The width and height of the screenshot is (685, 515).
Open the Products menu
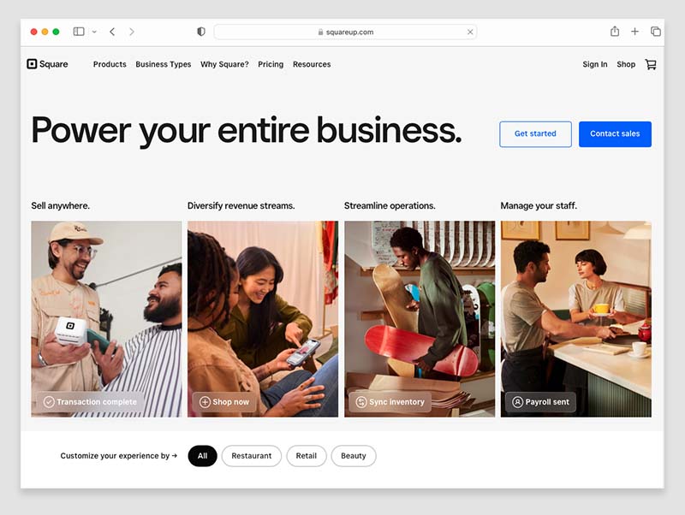point(110,64)
